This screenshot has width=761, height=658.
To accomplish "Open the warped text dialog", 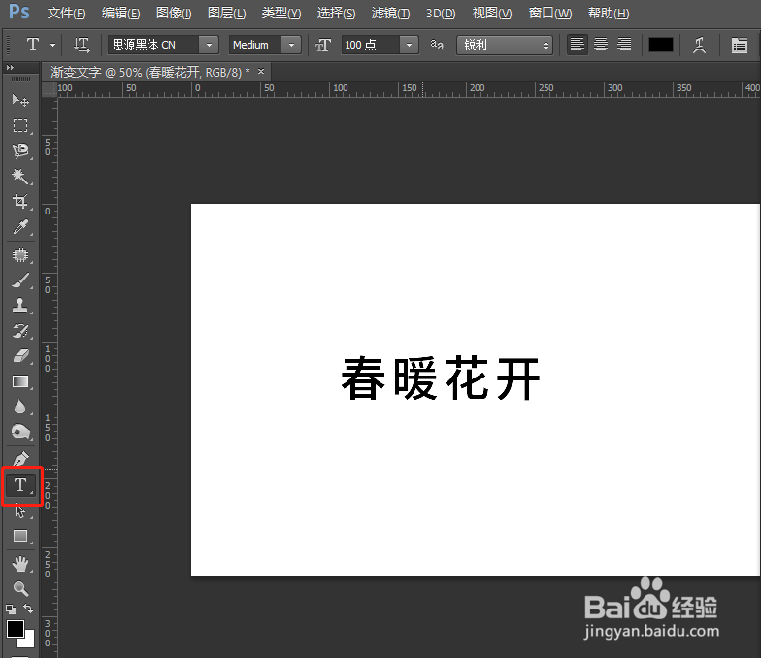I will (x=699, y=45).
